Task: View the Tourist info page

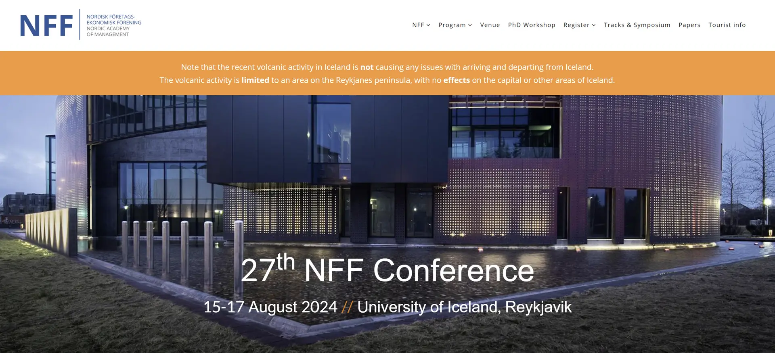Action: [x=727, y=25]
